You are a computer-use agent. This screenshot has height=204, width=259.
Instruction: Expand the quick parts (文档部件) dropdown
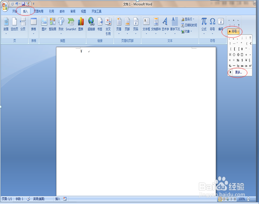click(x=156, y=34)
